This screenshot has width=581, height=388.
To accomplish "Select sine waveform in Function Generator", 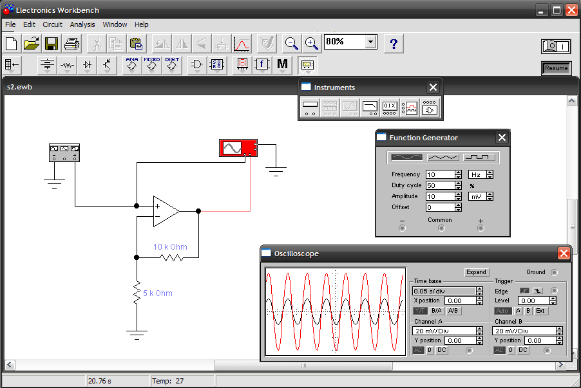I will [x=407, y=158].
